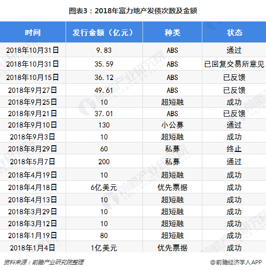Click the 发行金额（亿元） column header
This screenshot has width=266, height=271.
[104, 32]
